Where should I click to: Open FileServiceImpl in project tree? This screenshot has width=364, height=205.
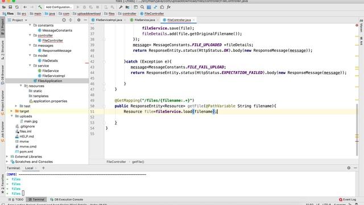[53, 76]
